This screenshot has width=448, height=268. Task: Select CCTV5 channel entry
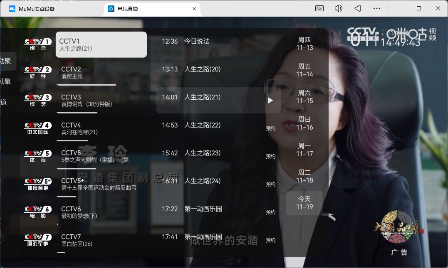(101, 156)
